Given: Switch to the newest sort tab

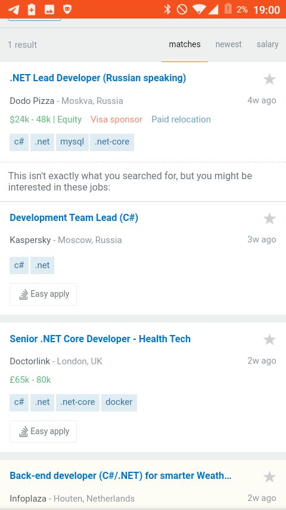Looking at the screenshot, I should pyautogui.click(x=229, y=44).
